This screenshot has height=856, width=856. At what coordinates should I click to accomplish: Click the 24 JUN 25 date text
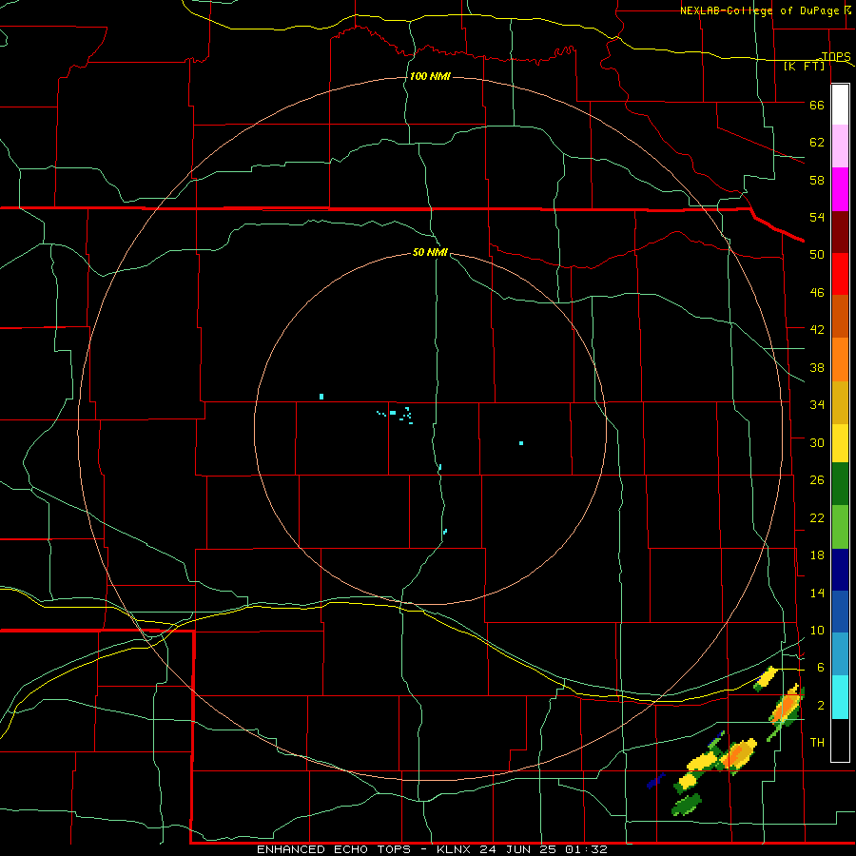point(519,849)
